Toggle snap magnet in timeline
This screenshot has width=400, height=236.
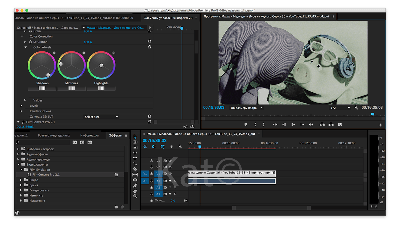(x=154, y=147)
